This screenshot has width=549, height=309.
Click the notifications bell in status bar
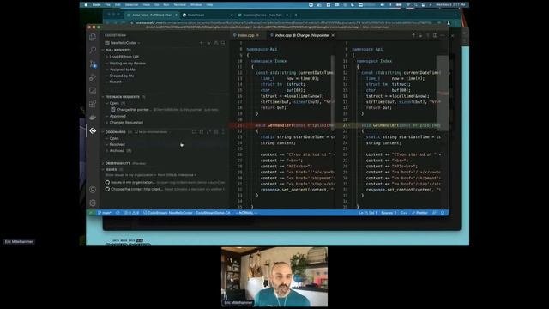pos(443,213)
